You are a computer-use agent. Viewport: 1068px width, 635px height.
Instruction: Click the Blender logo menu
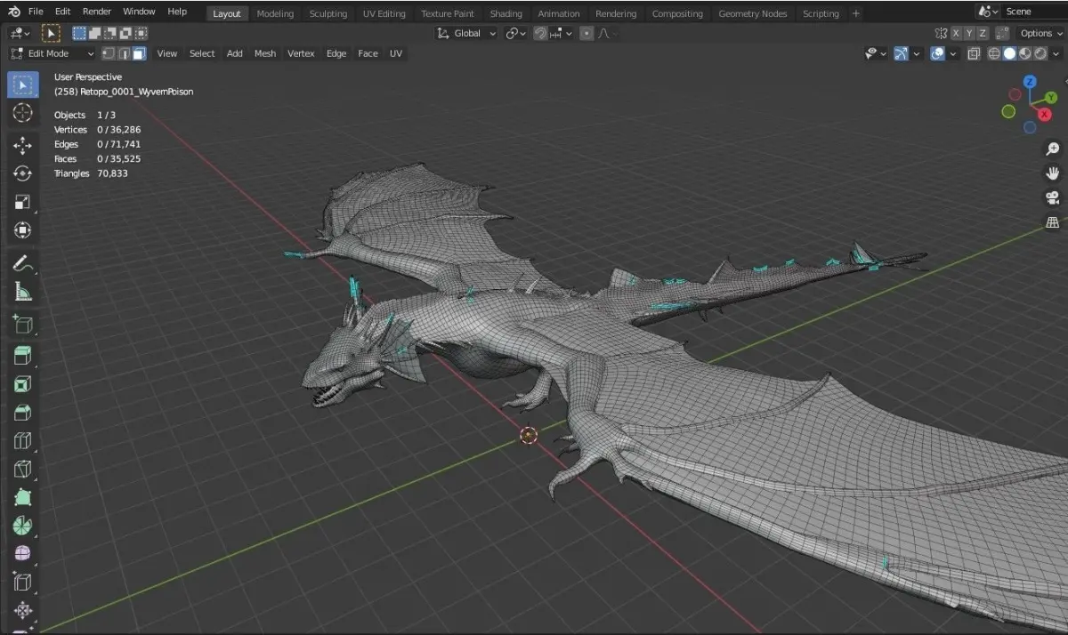pyautogui.click(x=13, y=12)
